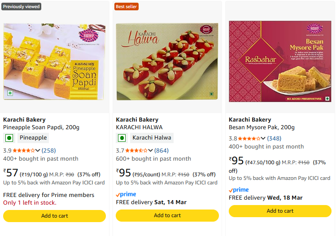The image size is (336, 236).
Task: Select the Karachi Halwa variant swatch
Action: tap(144, 138)
